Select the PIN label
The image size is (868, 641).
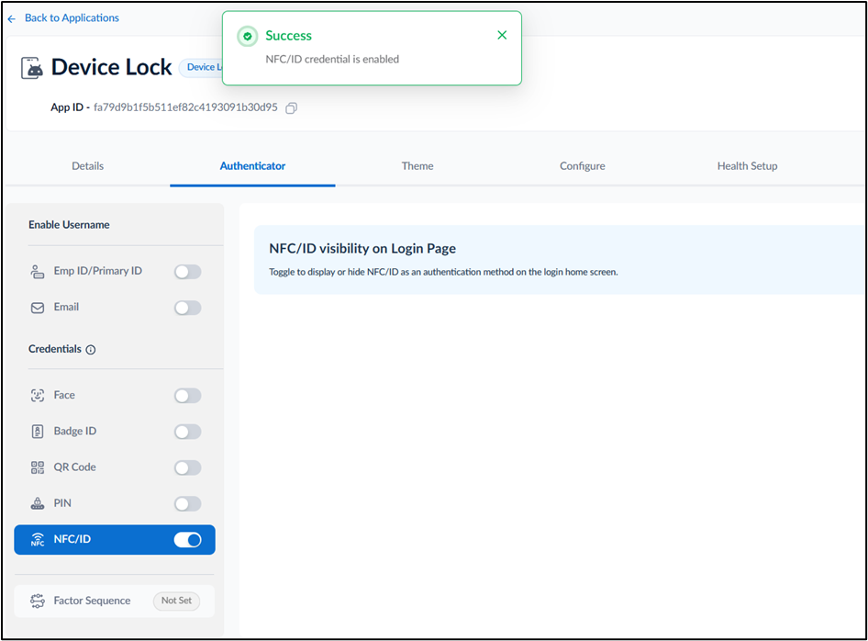click(62, 503)
